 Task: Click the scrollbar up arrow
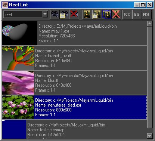[150, 24]
